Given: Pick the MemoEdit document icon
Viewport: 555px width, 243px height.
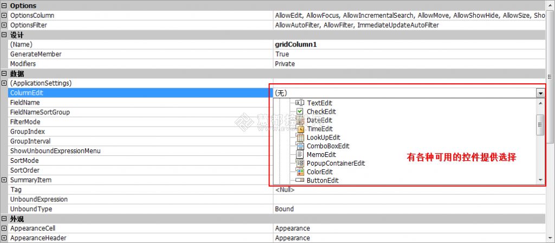Looking at the screenshot, I should click(x=300, y=155).
